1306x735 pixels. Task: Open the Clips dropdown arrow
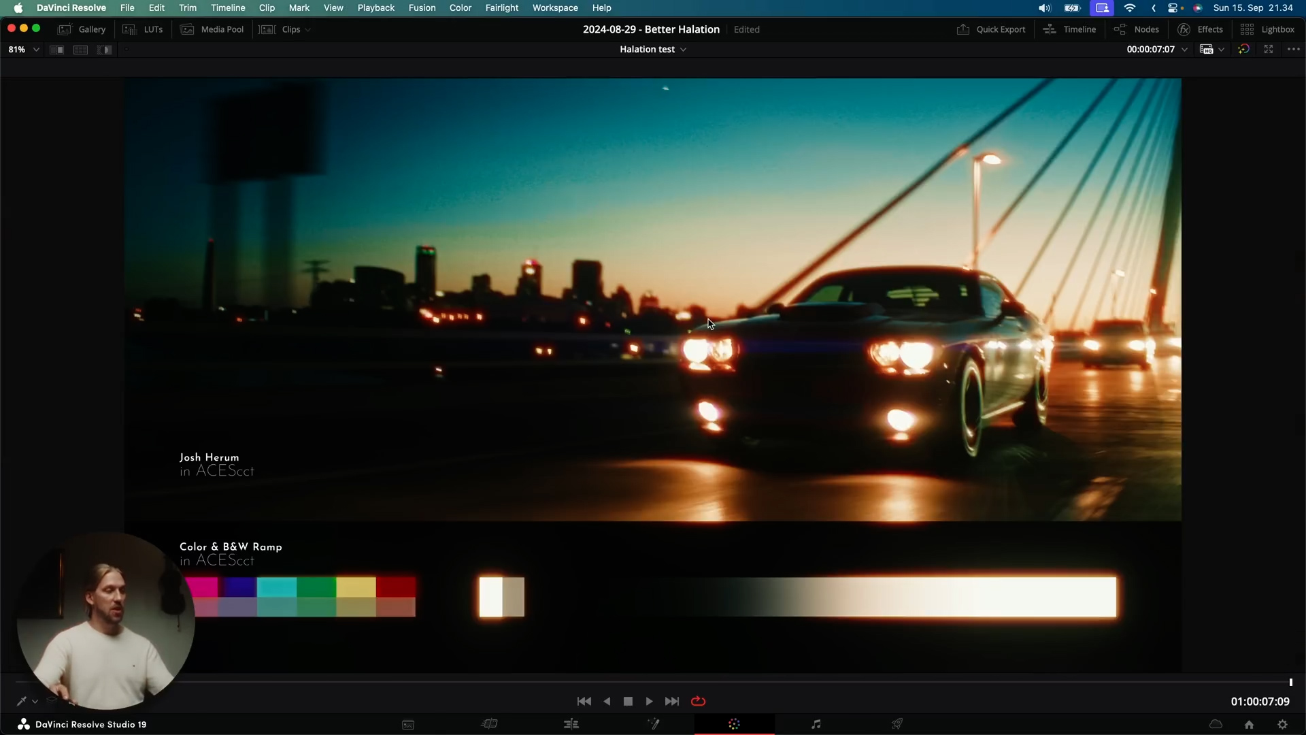tap(307, 30)
